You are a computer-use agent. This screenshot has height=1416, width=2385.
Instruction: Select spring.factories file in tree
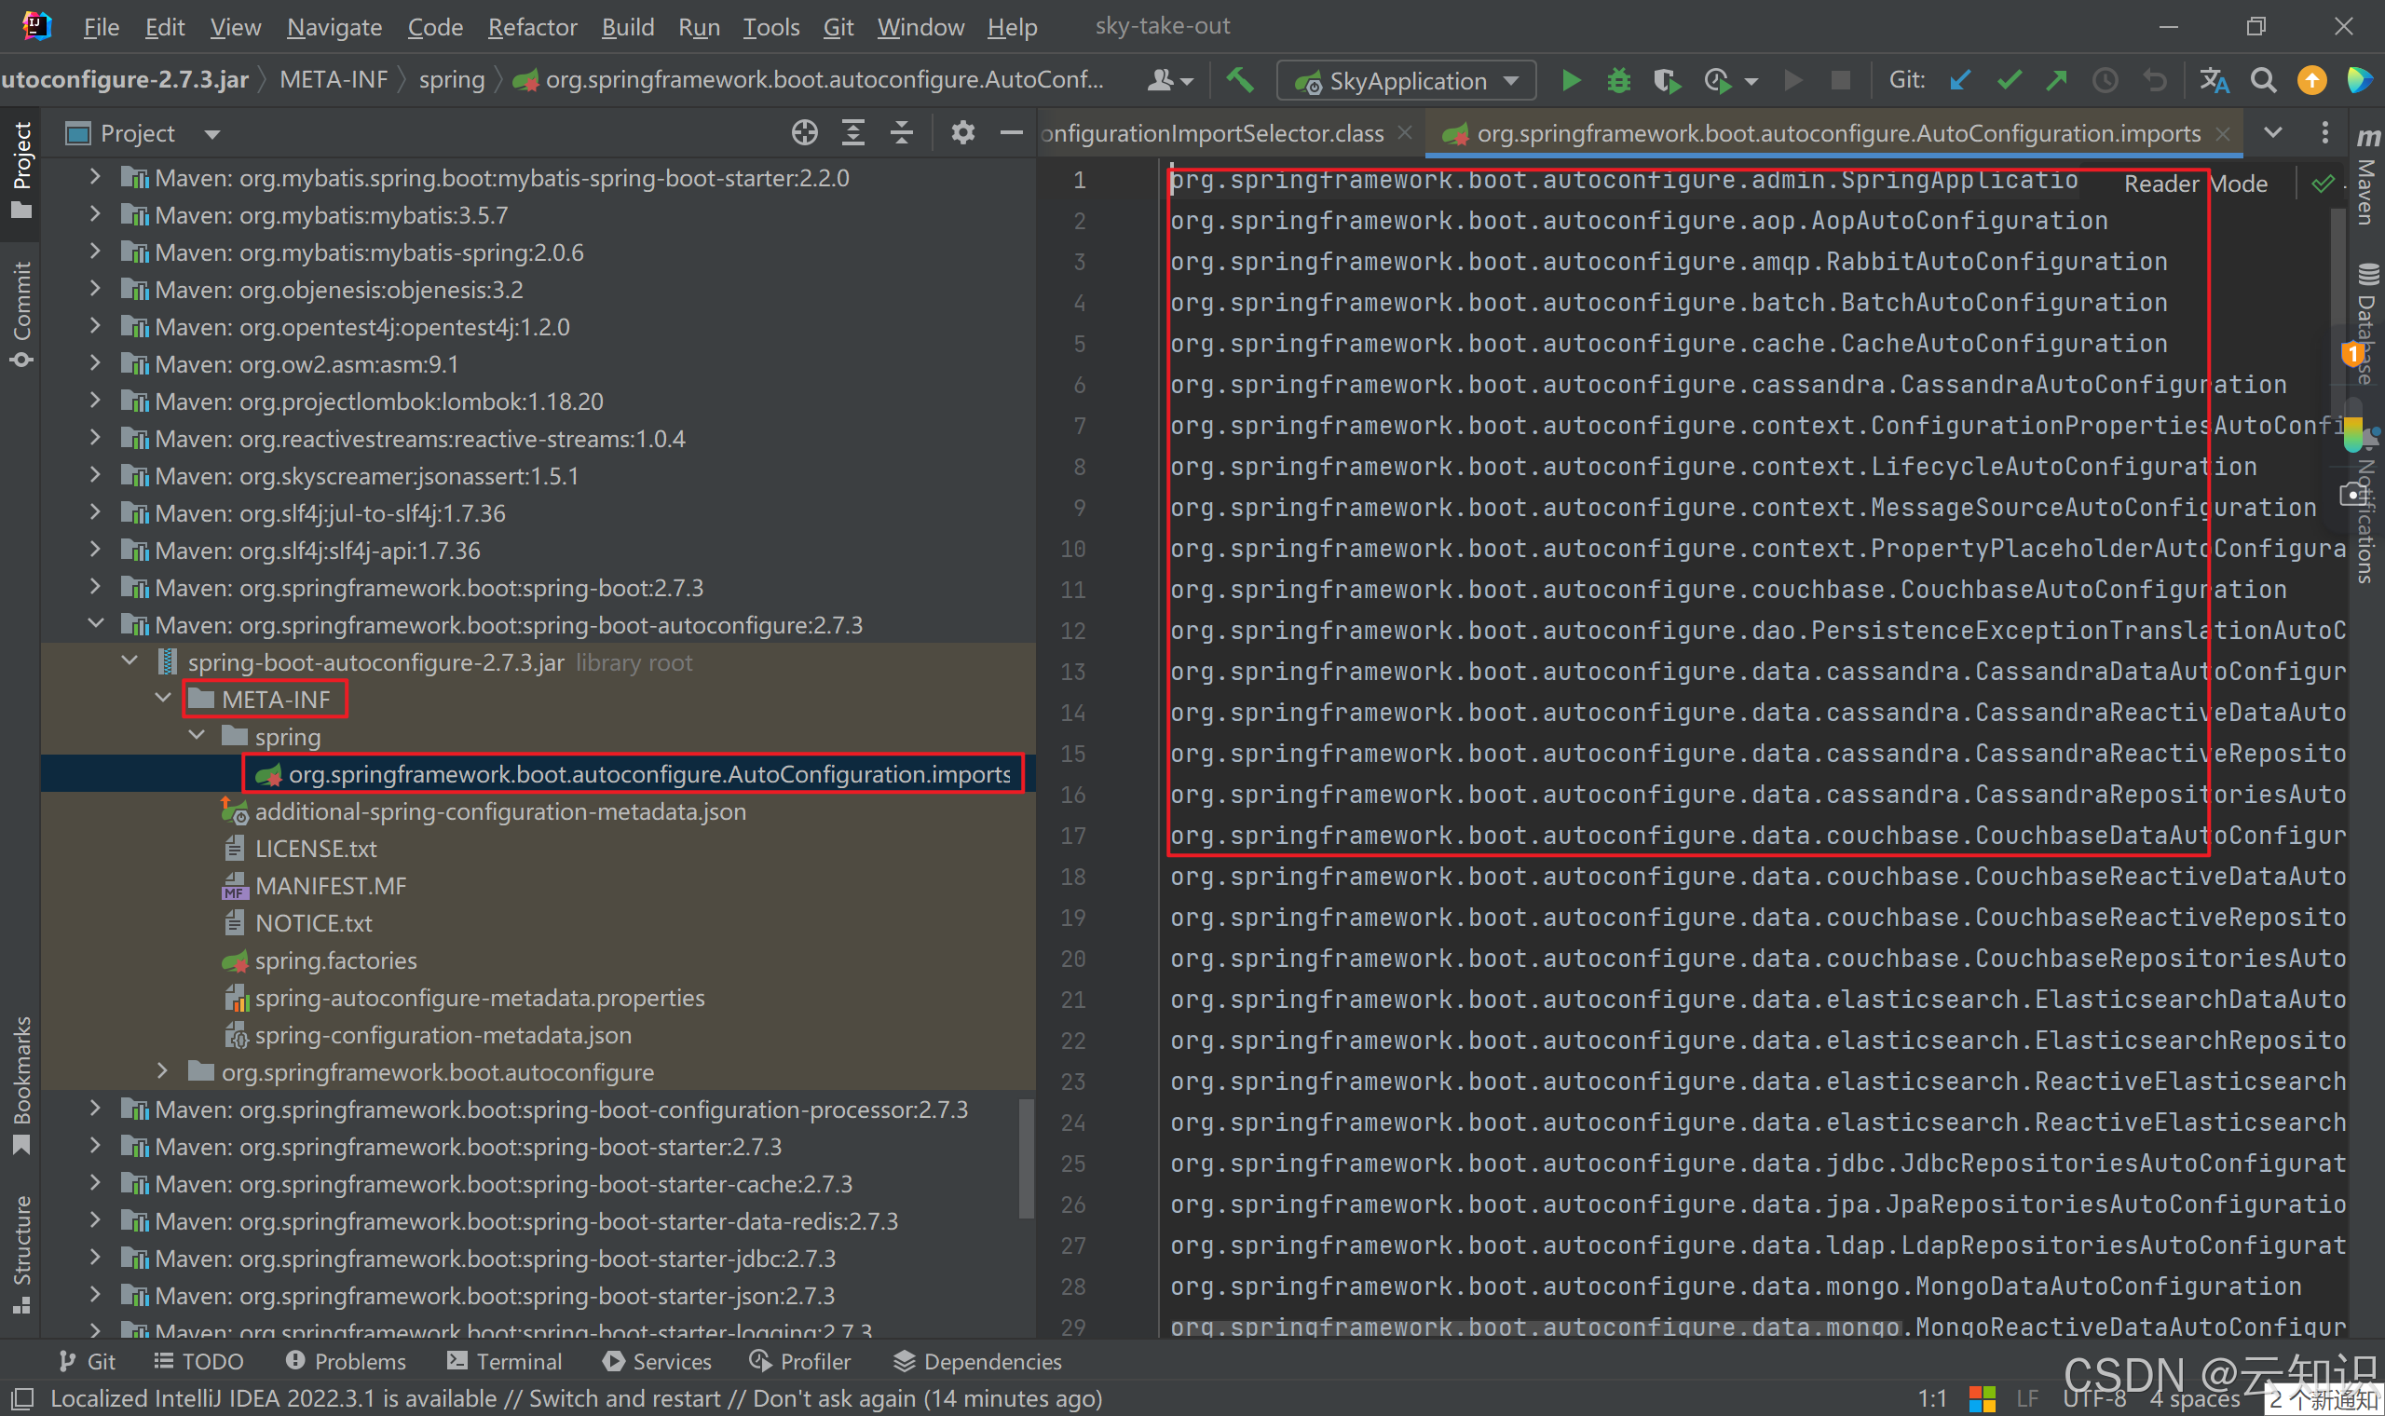point(335,960)
